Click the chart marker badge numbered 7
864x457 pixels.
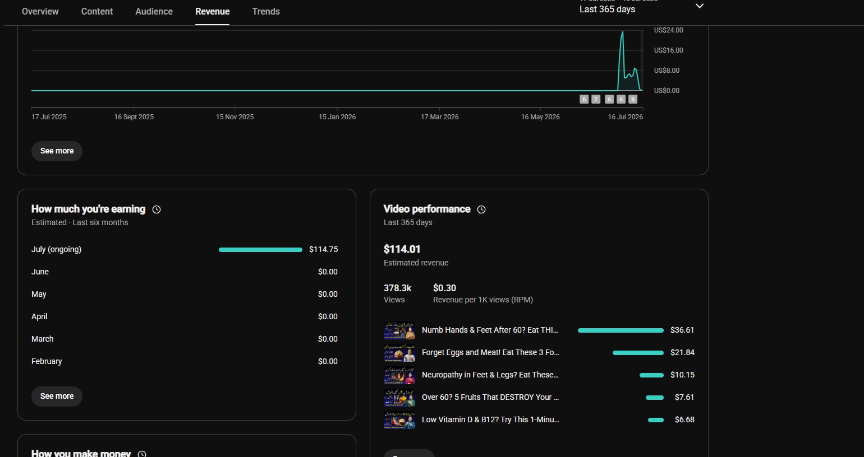pyautogui.click(x=596, y=99)
